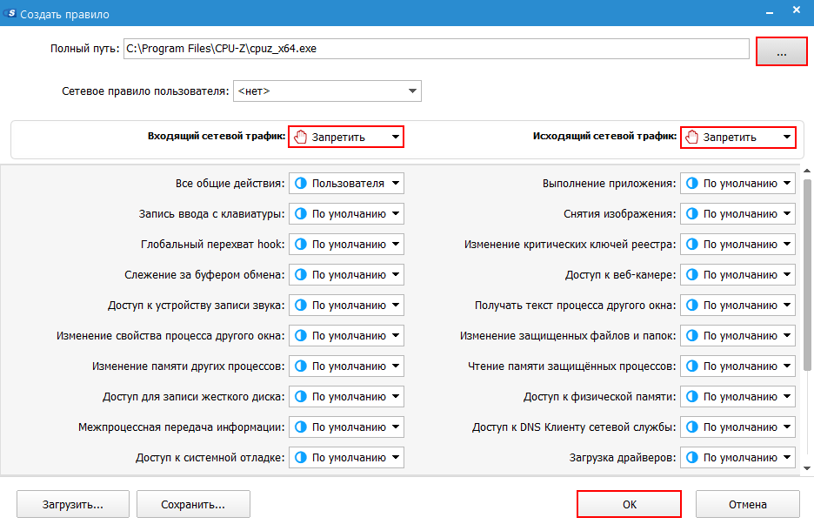Click blue circle icon of 'Глобальный перехват hook'
The image size is (814, 531).
click(301, 245)
